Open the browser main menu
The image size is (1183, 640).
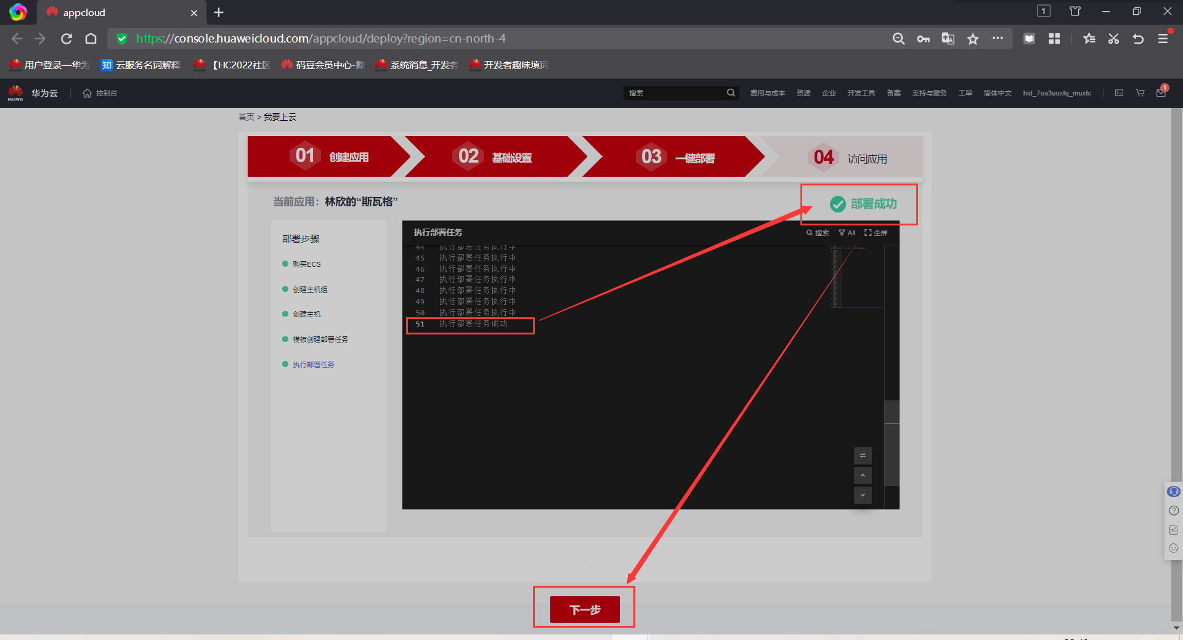click(x=1163, y=39)
